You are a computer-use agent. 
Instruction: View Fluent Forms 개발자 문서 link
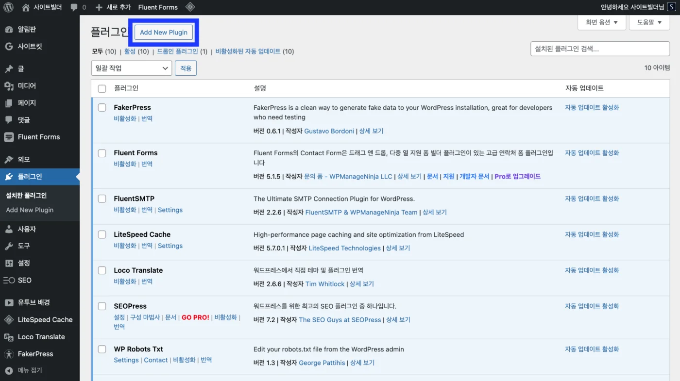(475, 177)
